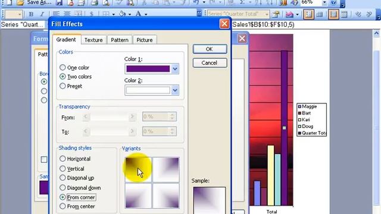The height and width of the screenshot is (214, 381).
Task: Toggle Bold formatting
Action: pos(31,14)
